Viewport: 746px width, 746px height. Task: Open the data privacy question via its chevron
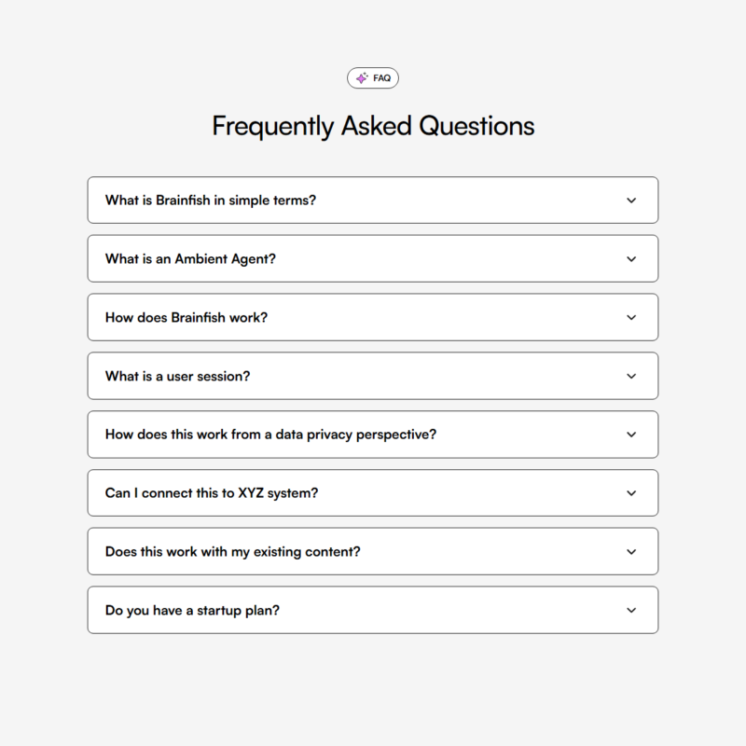click(x=631, y=435)
